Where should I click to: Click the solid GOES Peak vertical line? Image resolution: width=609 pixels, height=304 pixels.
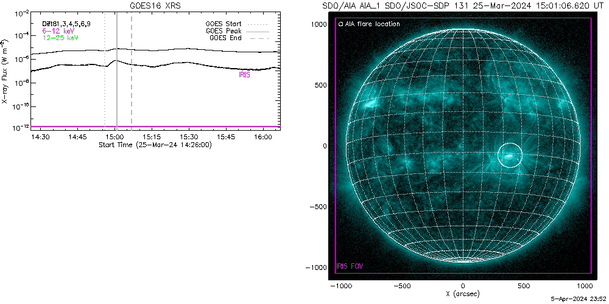point(117,70)
